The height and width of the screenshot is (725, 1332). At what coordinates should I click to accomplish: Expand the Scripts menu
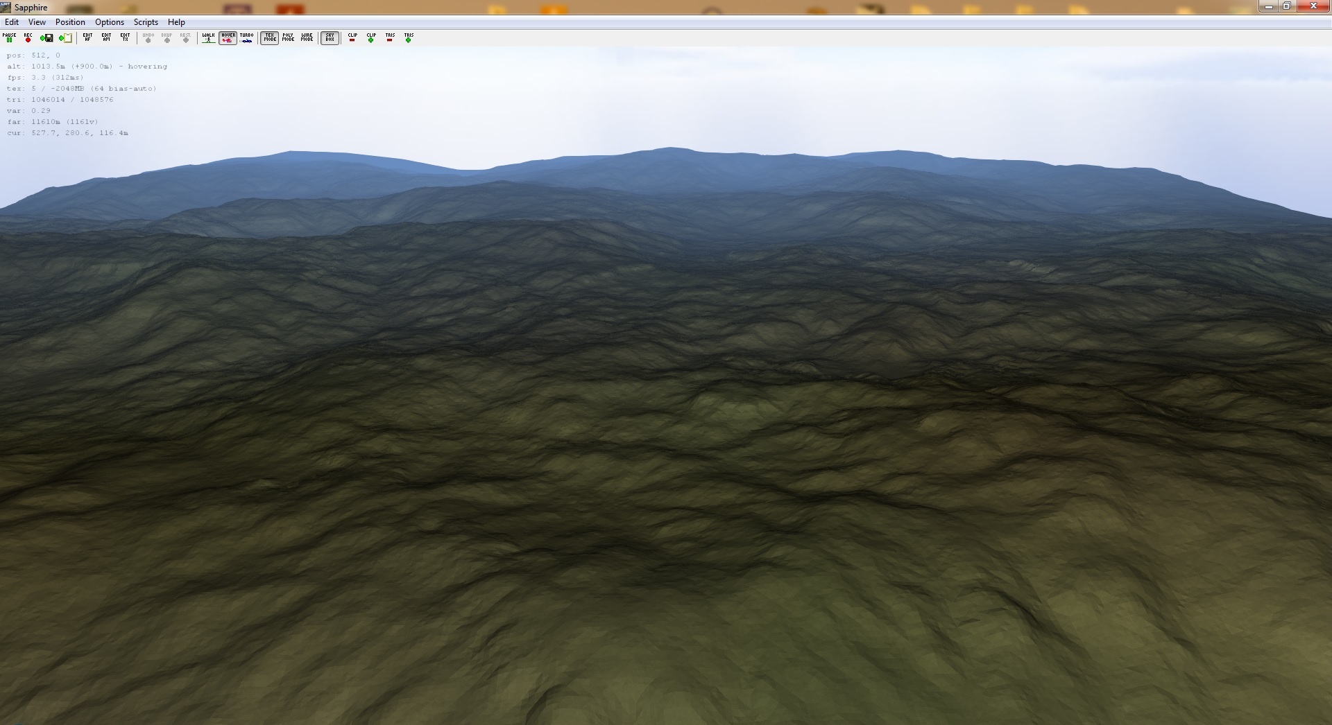(146, 22)
